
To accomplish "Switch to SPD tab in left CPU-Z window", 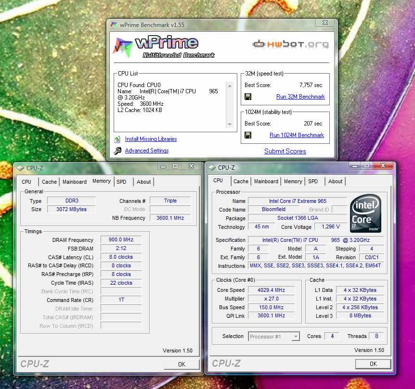I will (121, 182).
